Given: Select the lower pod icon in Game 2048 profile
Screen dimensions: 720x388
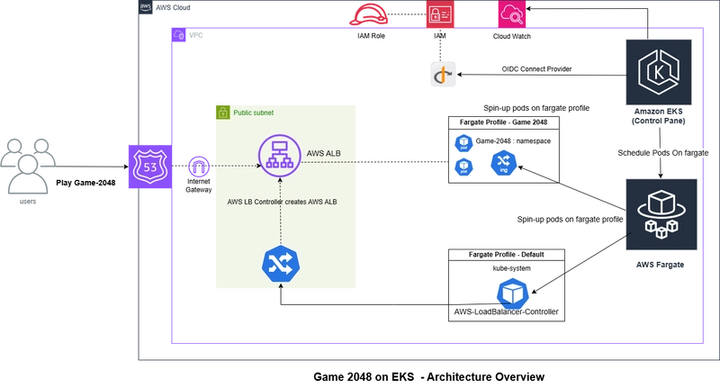Looking at the screenshot, I should (463, 167).
